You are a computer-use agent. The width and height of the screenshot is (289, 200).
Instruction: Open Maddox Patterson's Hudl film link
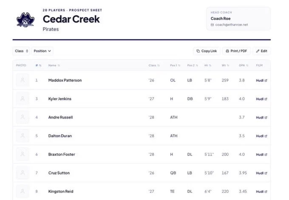[x=261, y=81]
